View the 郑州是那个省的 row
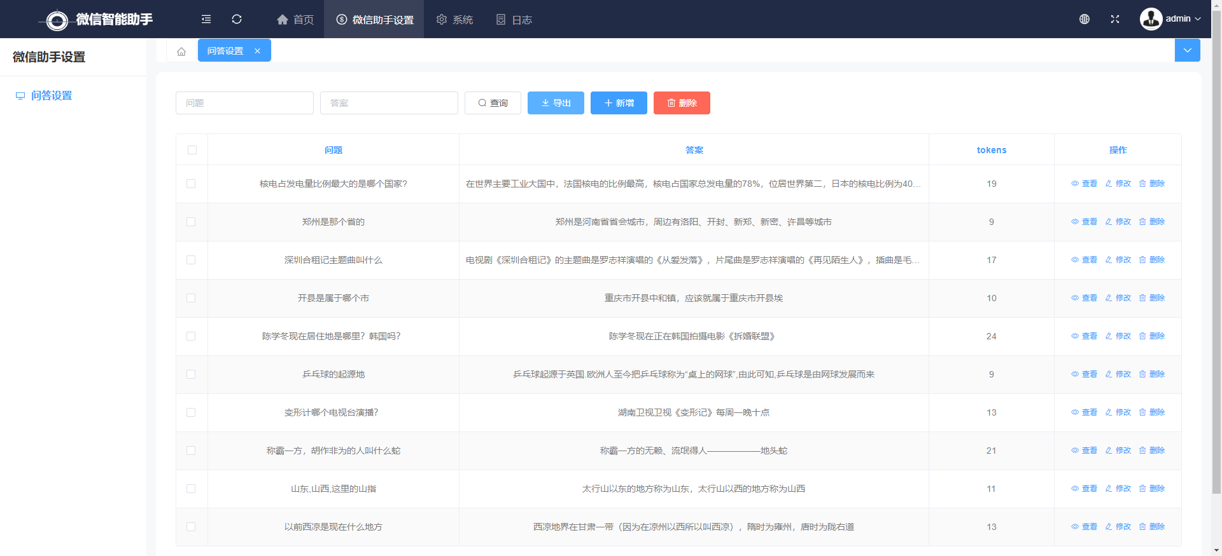Screen dimensions: 1222x556 click(x=1085, y=222)
